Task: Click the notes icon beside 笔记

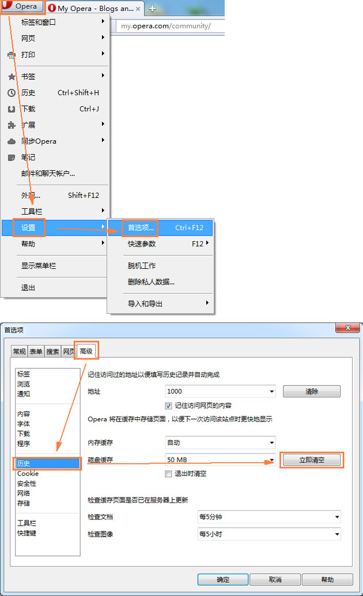Action: 12,158
